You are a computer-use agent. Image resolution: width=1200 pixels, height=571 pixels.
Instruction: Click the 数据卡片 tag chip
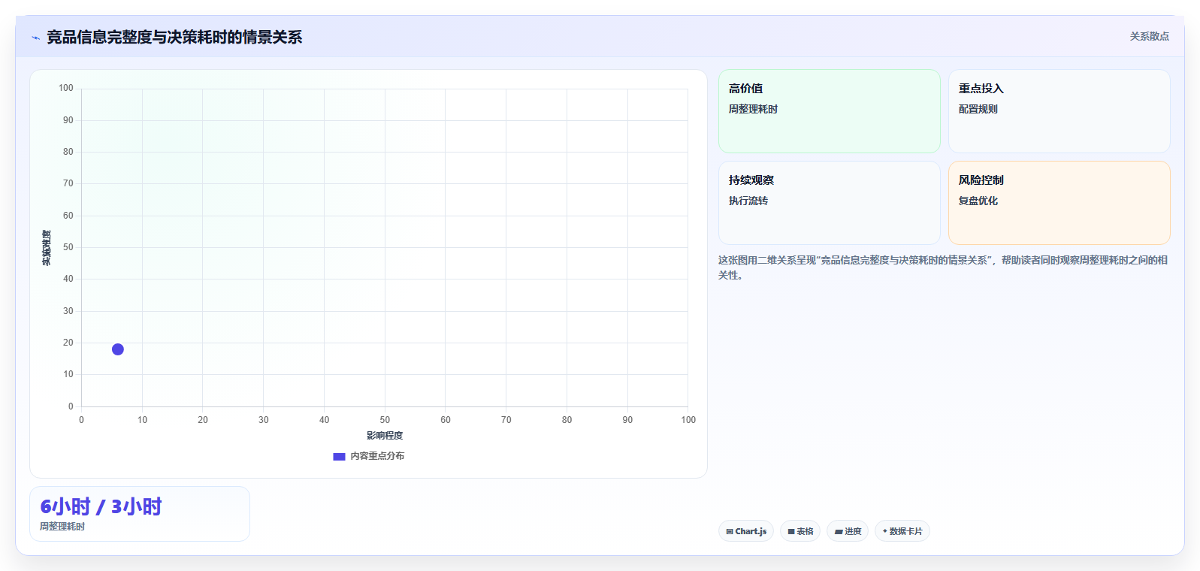(902, 531)
